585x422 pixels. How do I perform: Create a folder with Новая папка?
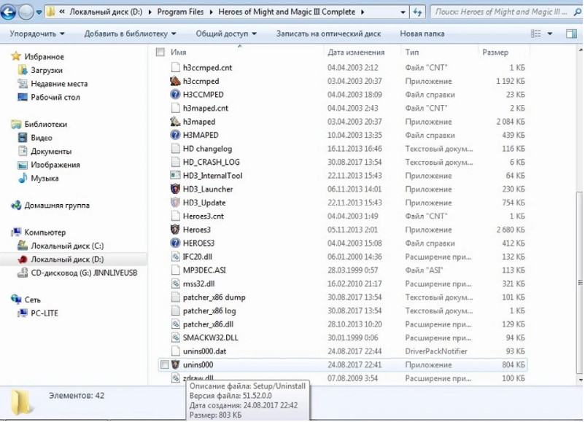(x=422, y=34)
